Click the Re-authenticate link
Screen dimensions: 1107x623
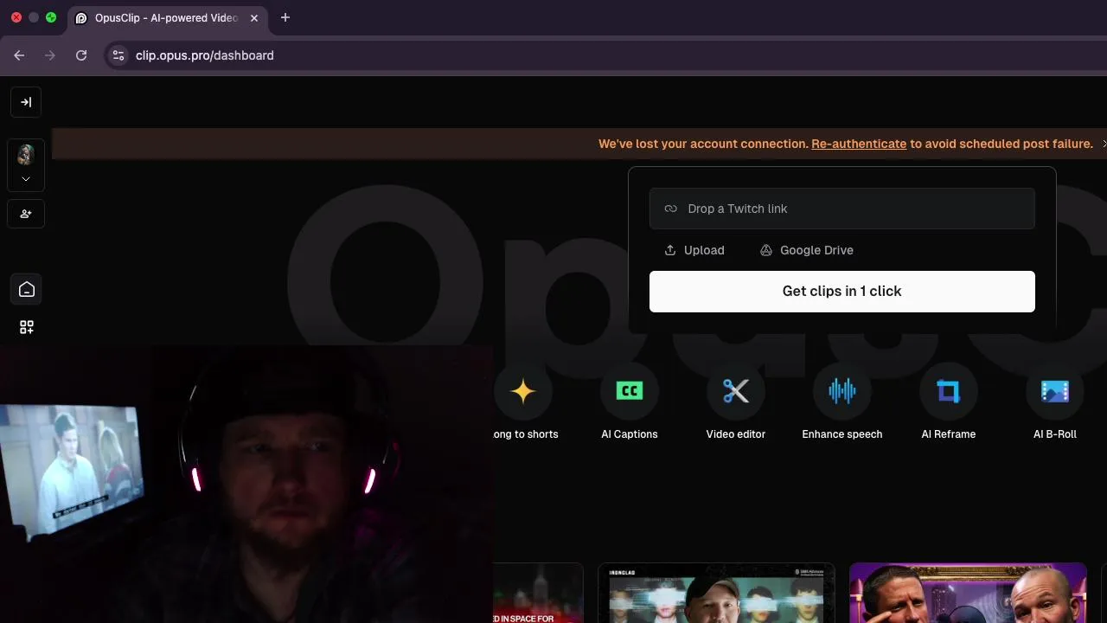[x=859, y=144]
